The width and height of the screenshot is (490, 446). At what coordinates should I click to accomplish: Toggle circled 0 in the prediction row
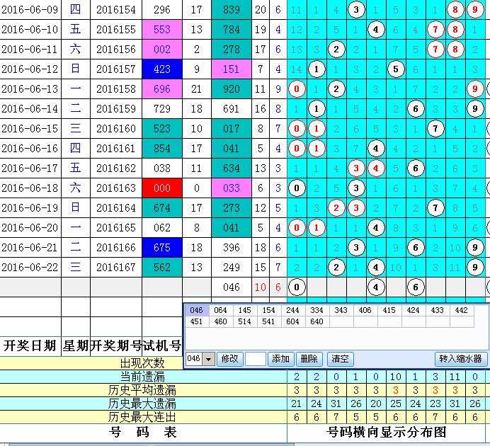click(297, 287)
